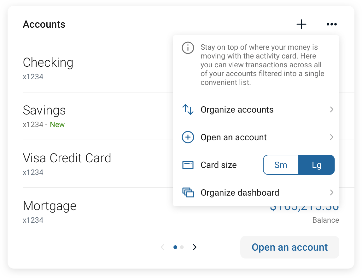Expand Organize dashboard chevron
362x278 pixels.
point(331,192)
